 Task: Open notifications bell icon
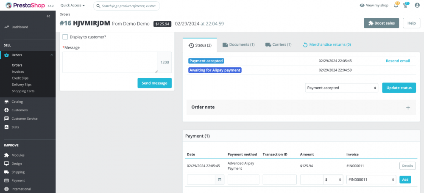[x=396, y=5]
